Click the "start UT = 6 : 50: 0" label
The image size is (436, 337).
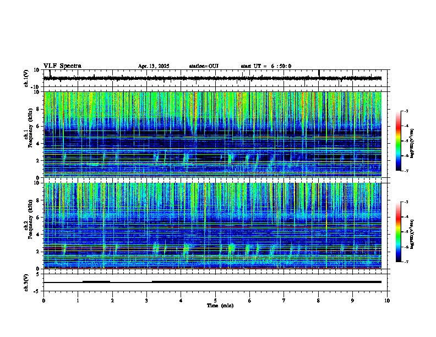pos(266,66)
